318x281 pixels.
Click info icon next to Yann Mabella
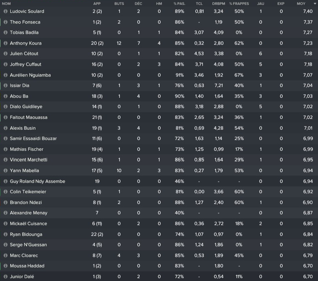click(6, 171)
